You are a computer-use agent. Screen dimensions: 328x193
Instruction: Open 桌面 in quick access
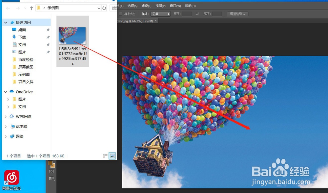[22, 30]
